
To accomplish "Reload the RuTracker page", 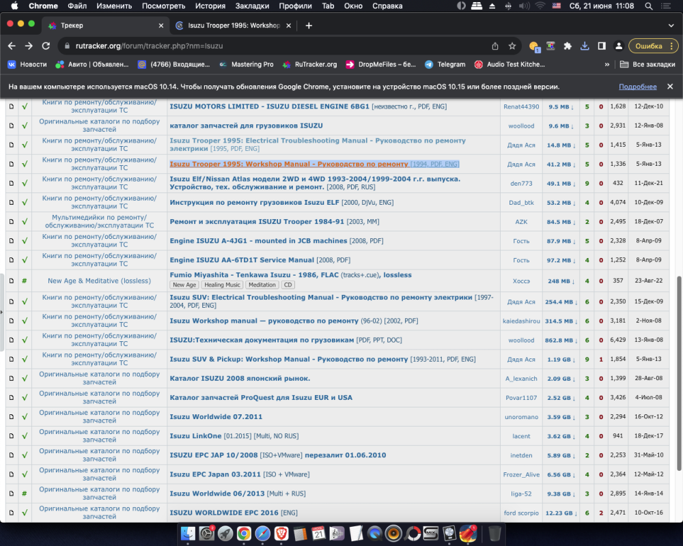I will [x=46, y=46].
